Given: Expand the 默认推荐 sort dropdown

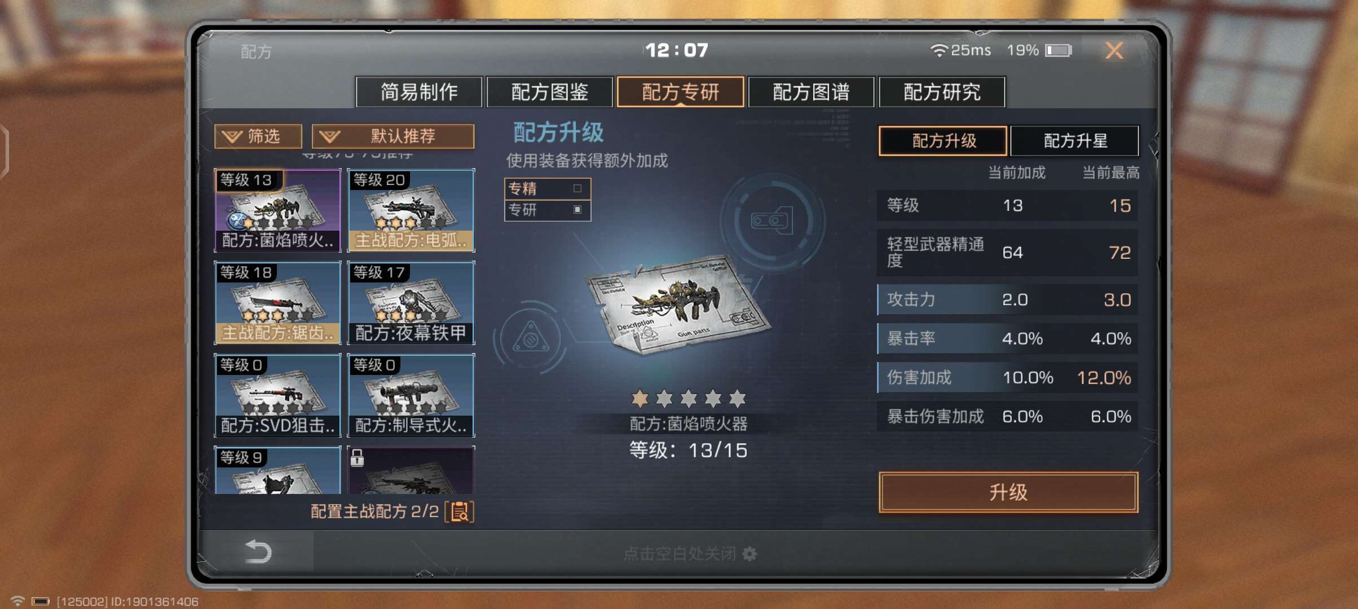Looking at the screenshot, I should (393, 136).
